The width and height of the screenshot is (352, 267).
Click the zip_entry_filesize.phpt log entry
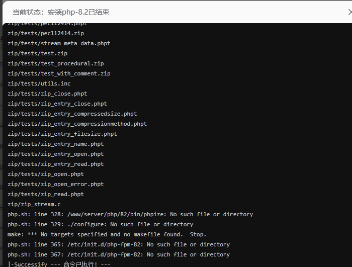[62, 134]
